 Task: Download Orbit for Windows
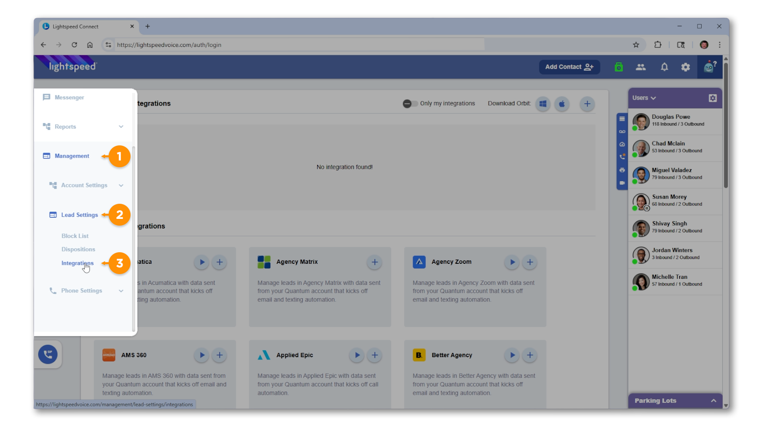tap(543, 104)
